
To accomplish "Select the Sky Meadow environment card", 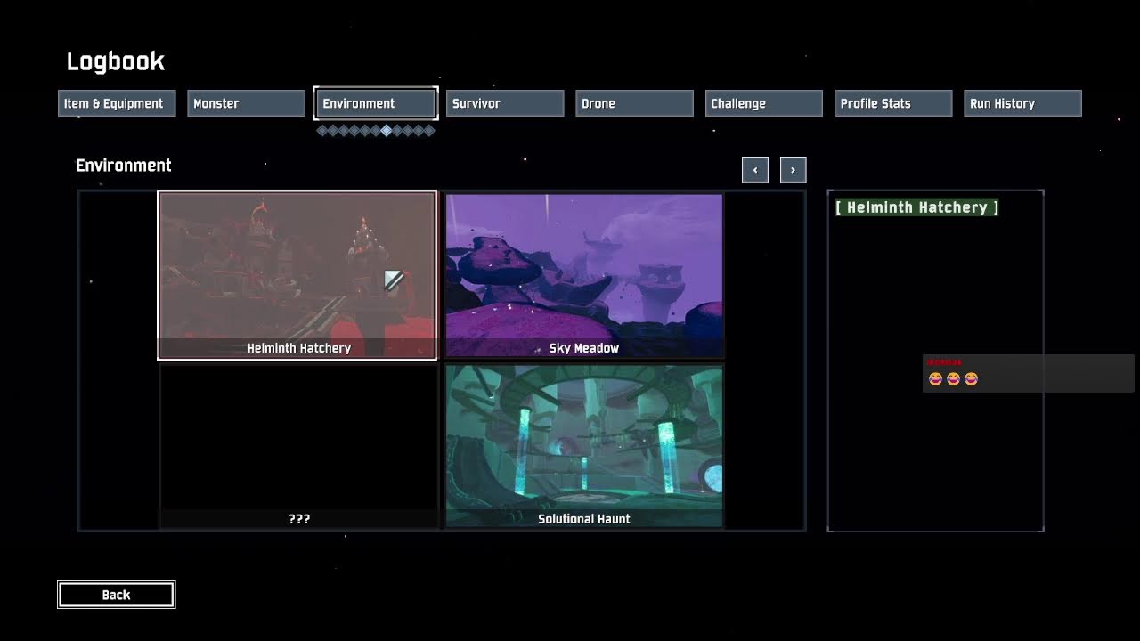I will 584,275.
